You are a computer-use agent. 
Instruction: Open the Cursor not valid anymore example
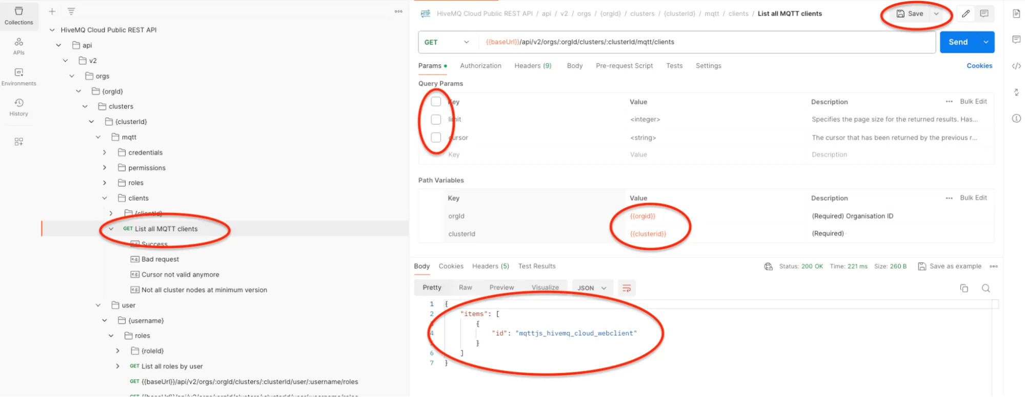(x=180, y=275)
